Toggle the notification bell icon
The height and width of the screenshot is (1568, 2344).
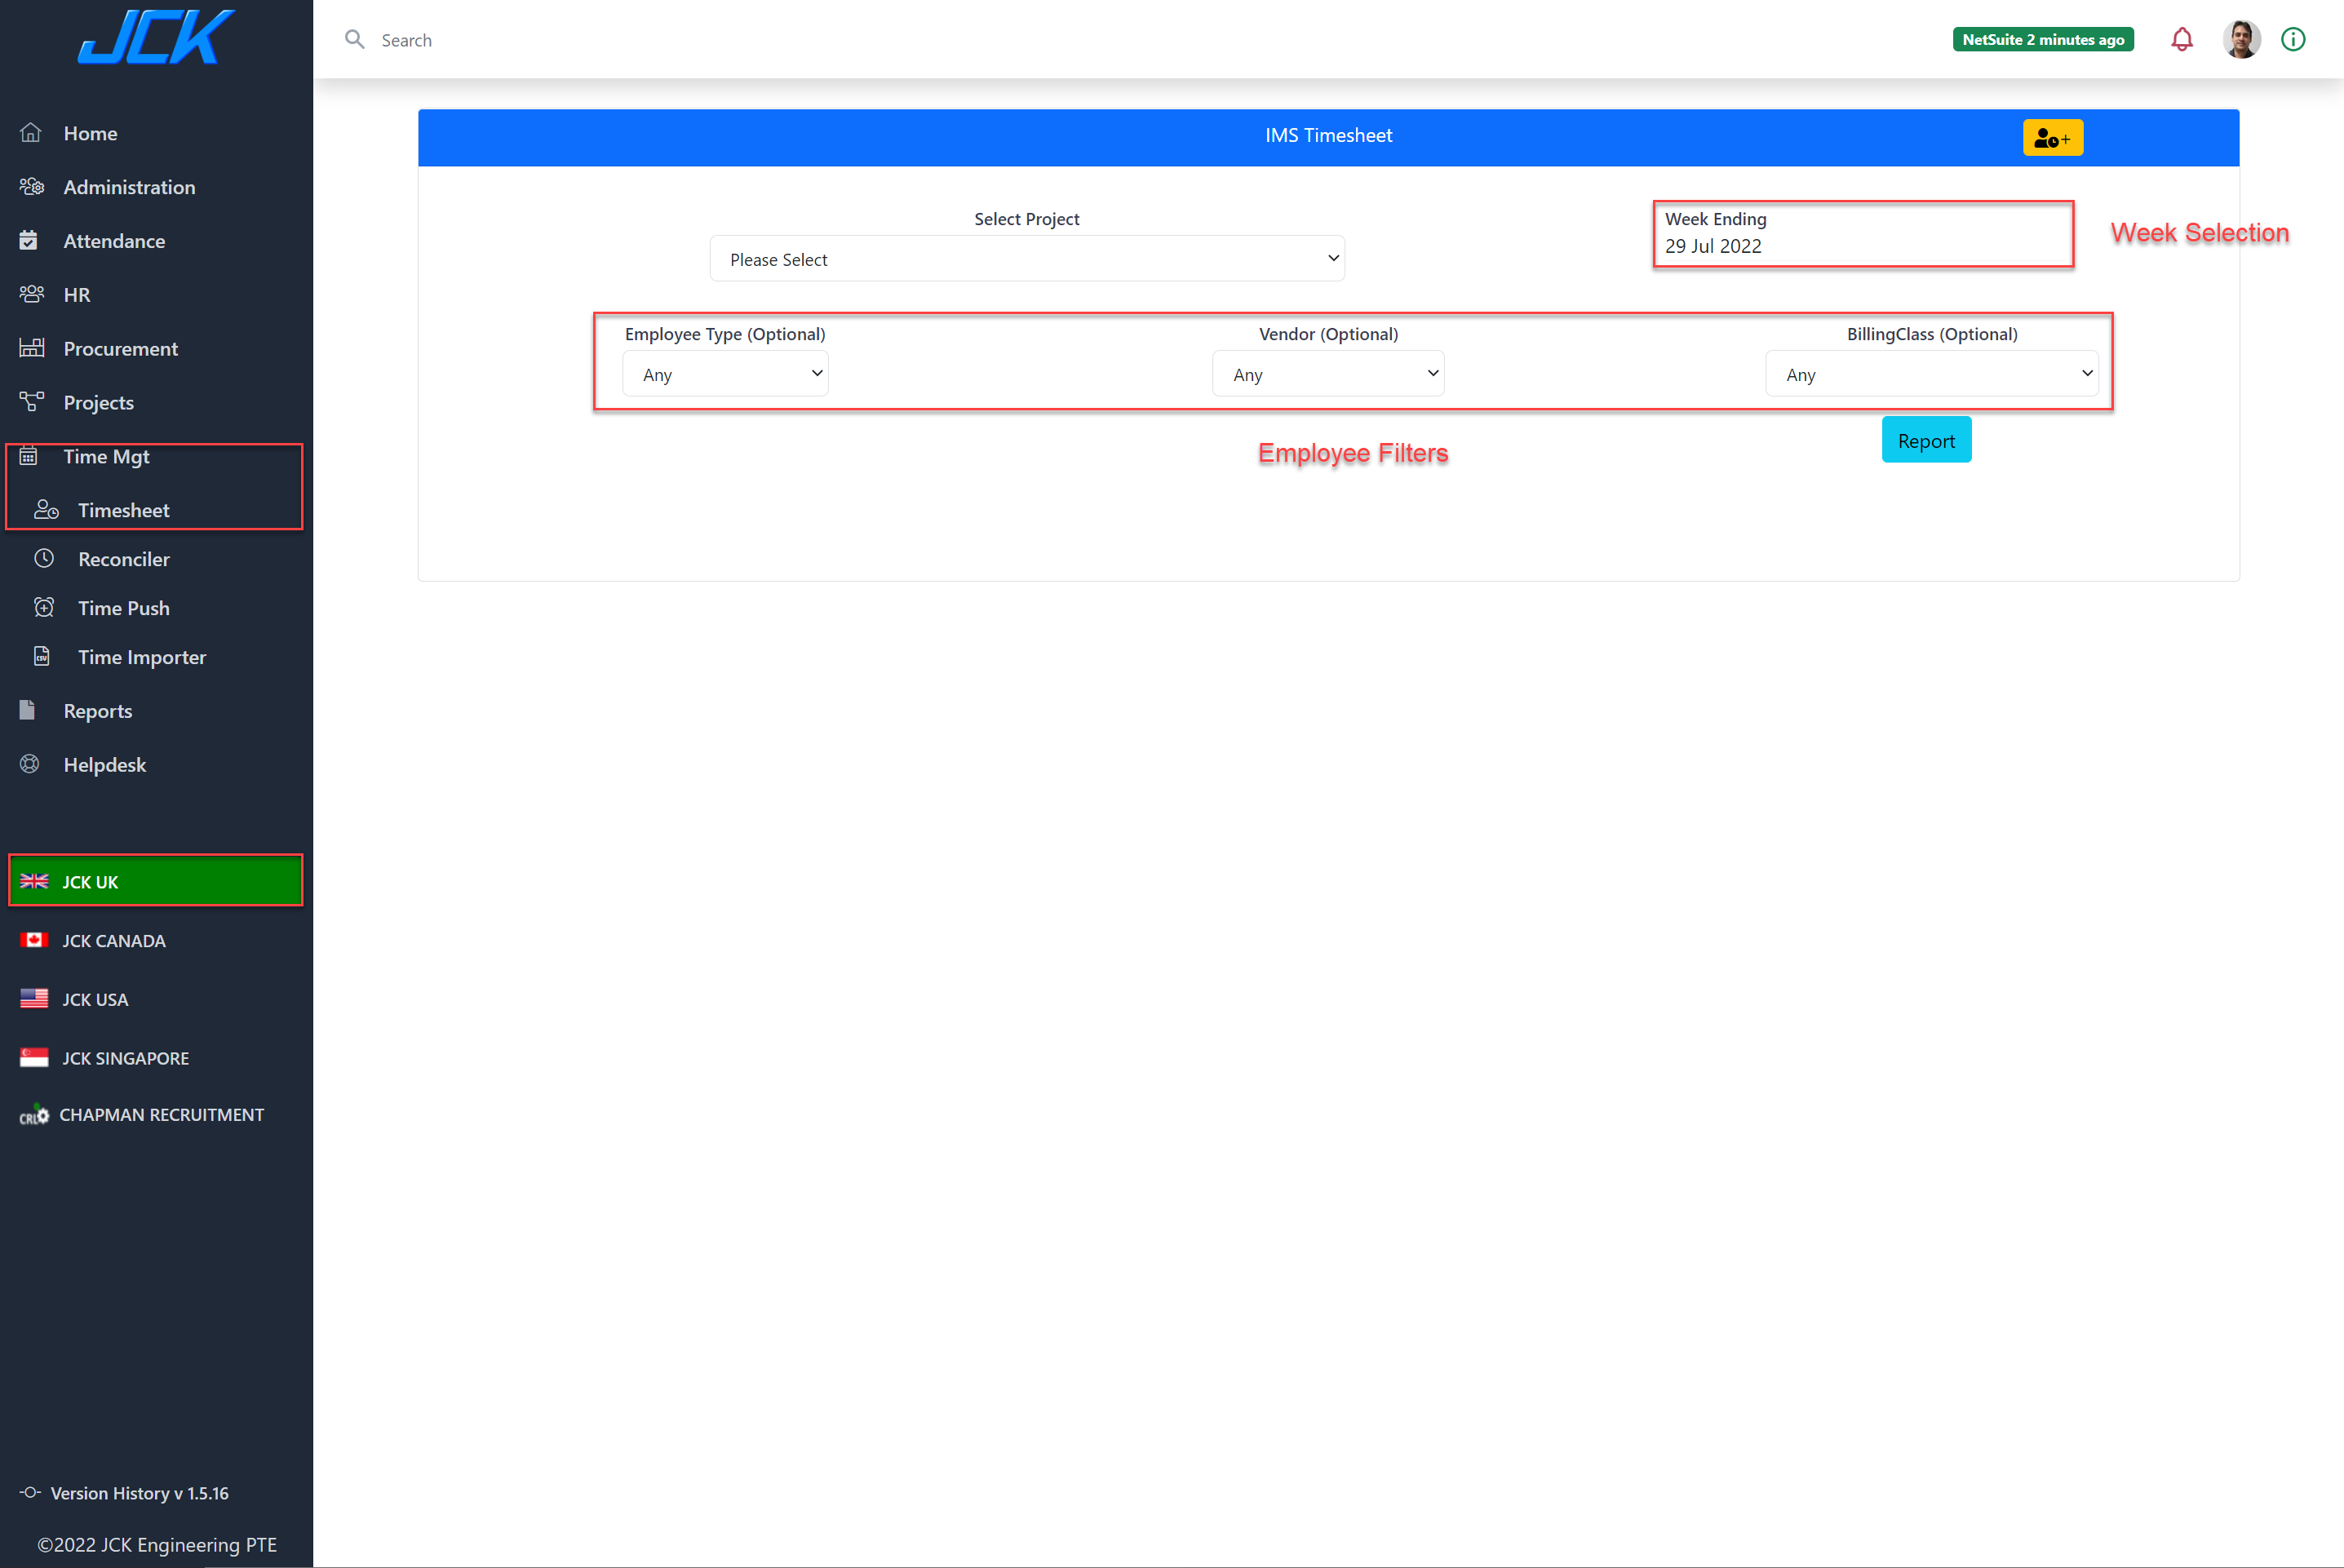[x=2185, y=38]
